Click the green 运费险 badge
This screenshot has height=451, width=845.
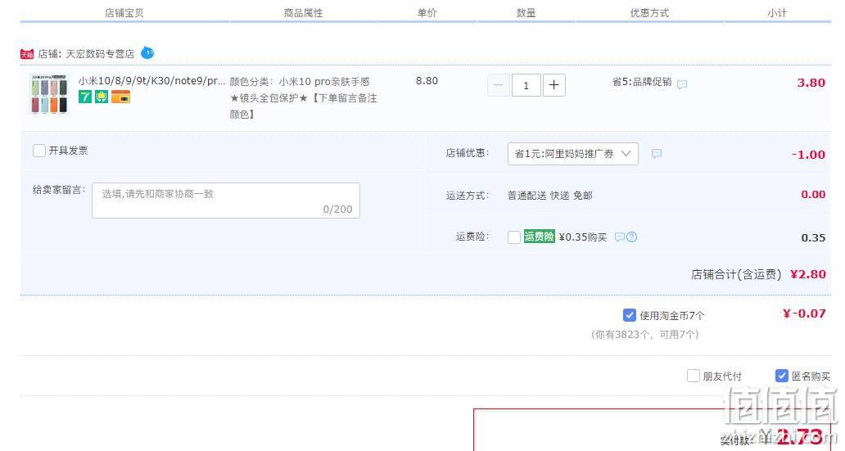click(x=539, y=237)
